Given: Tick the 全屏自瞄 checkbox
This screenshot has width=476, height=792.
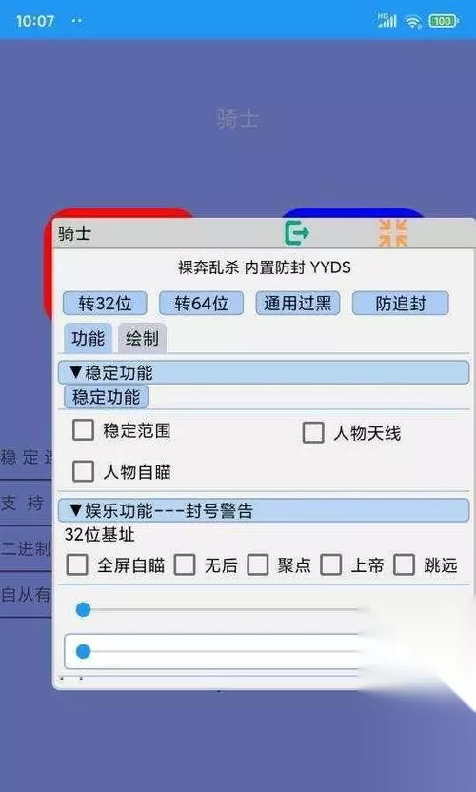Looking at the screenshot, I should click(77, 564).
